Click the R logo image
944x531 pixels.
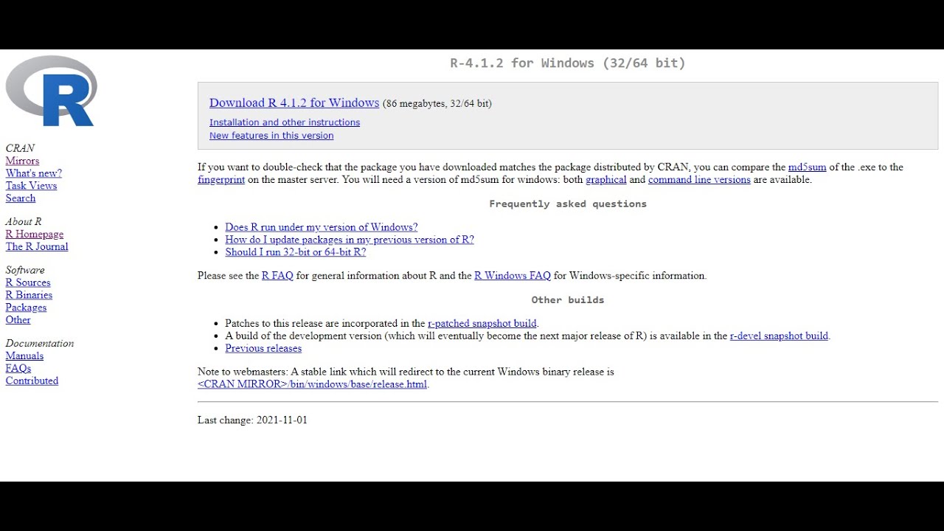[52, 91]
